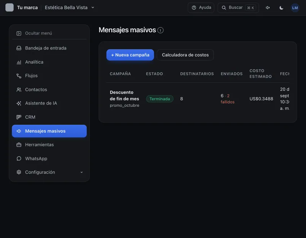Click the Herramientas briefcase icon

coord(19,145)
